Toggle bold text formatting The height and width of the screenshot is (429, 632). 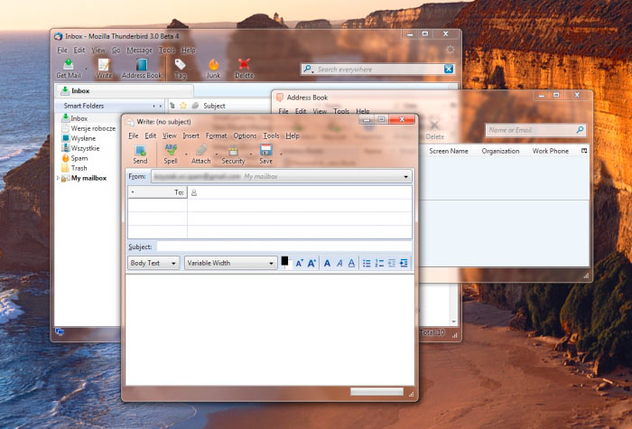[328, 263]
